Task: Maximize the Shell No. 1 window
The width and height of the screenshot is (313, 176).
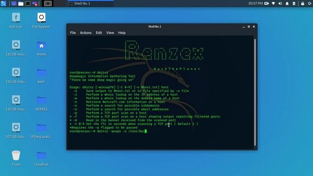Action: [x=249, y=26]
